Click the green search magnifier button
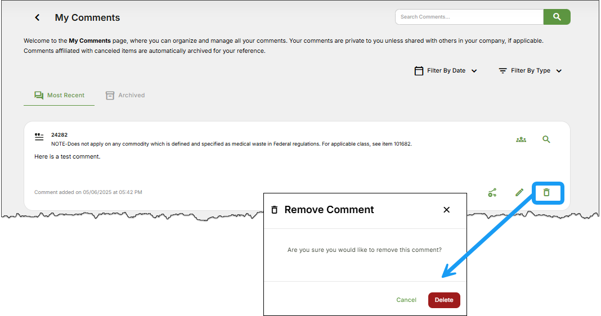 (x=557, y=17)
